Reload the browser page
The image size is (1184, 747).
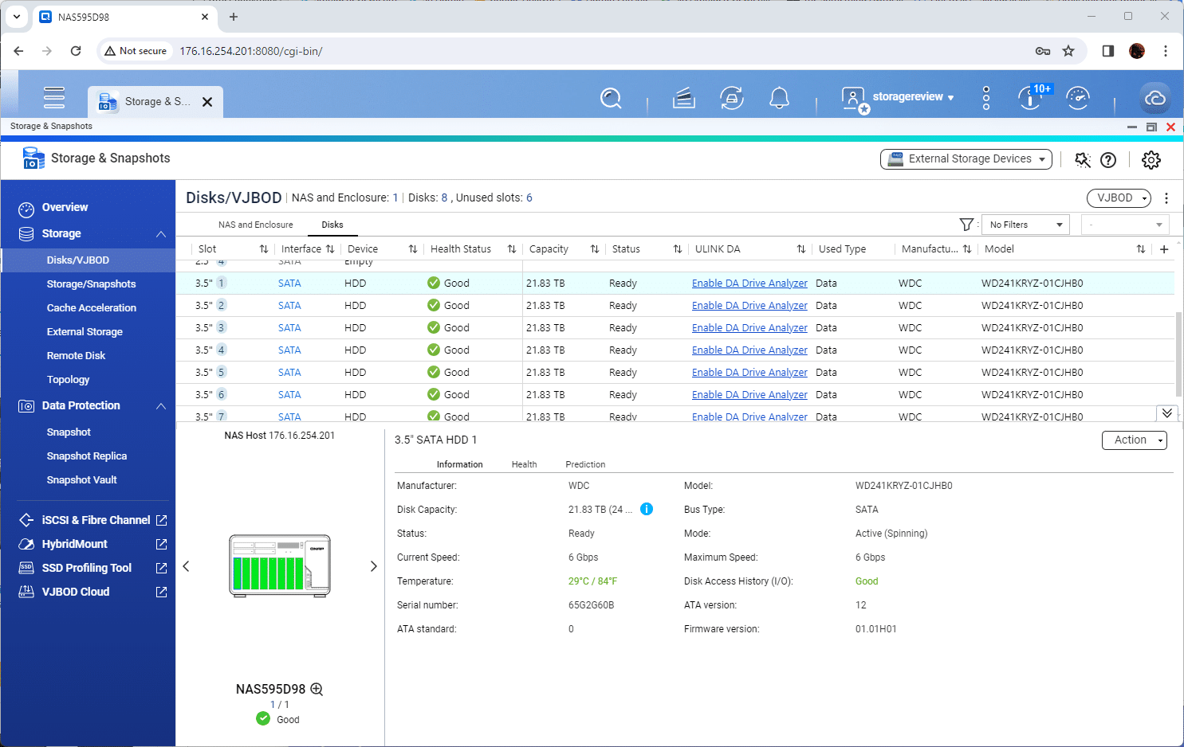point(76,51)
